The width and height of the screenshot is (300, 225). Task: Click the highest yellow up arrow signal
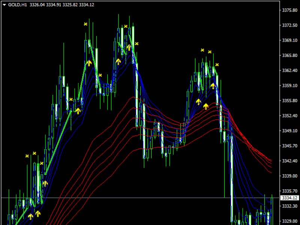129,47
